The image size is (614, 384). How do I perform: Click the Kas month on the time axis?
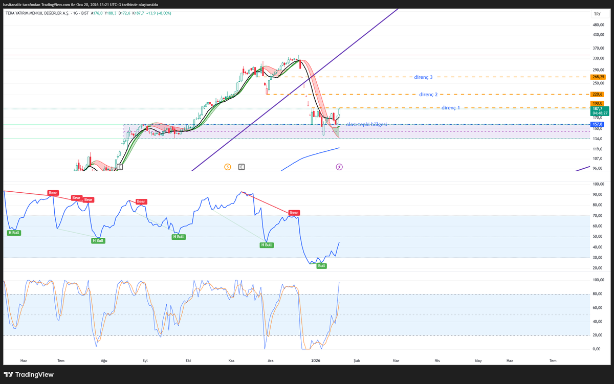click(x=231, y=360)
